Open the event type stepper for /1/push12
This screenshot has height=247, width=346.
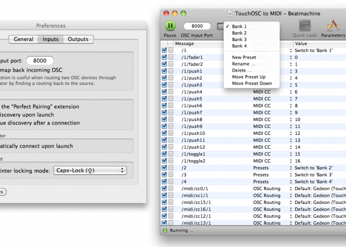click(291, 147)
